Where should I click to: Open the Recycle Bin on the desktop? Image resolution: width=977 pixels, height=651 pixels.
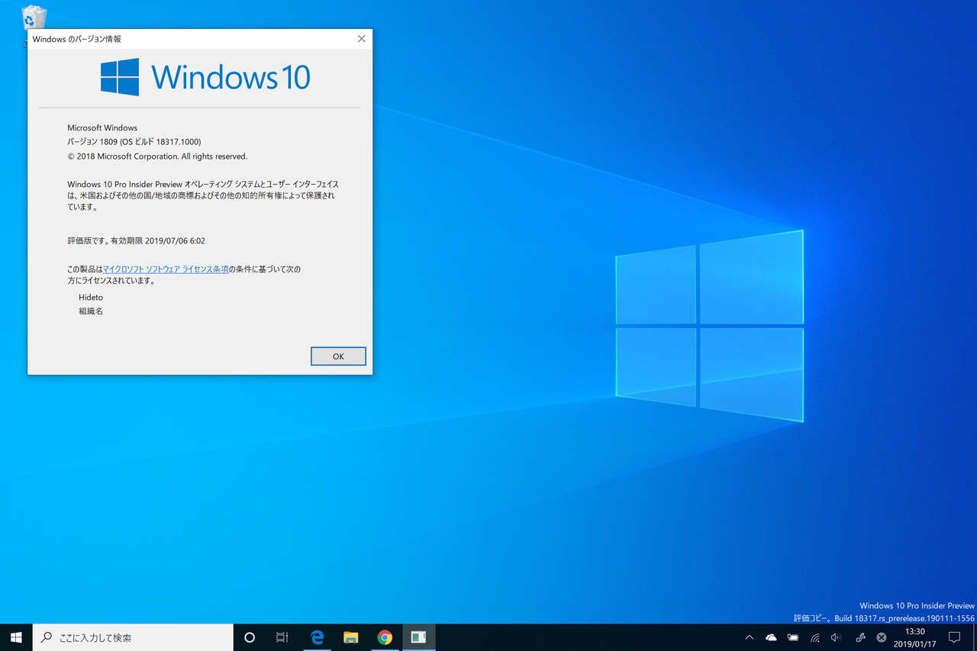tap(34, 15)
